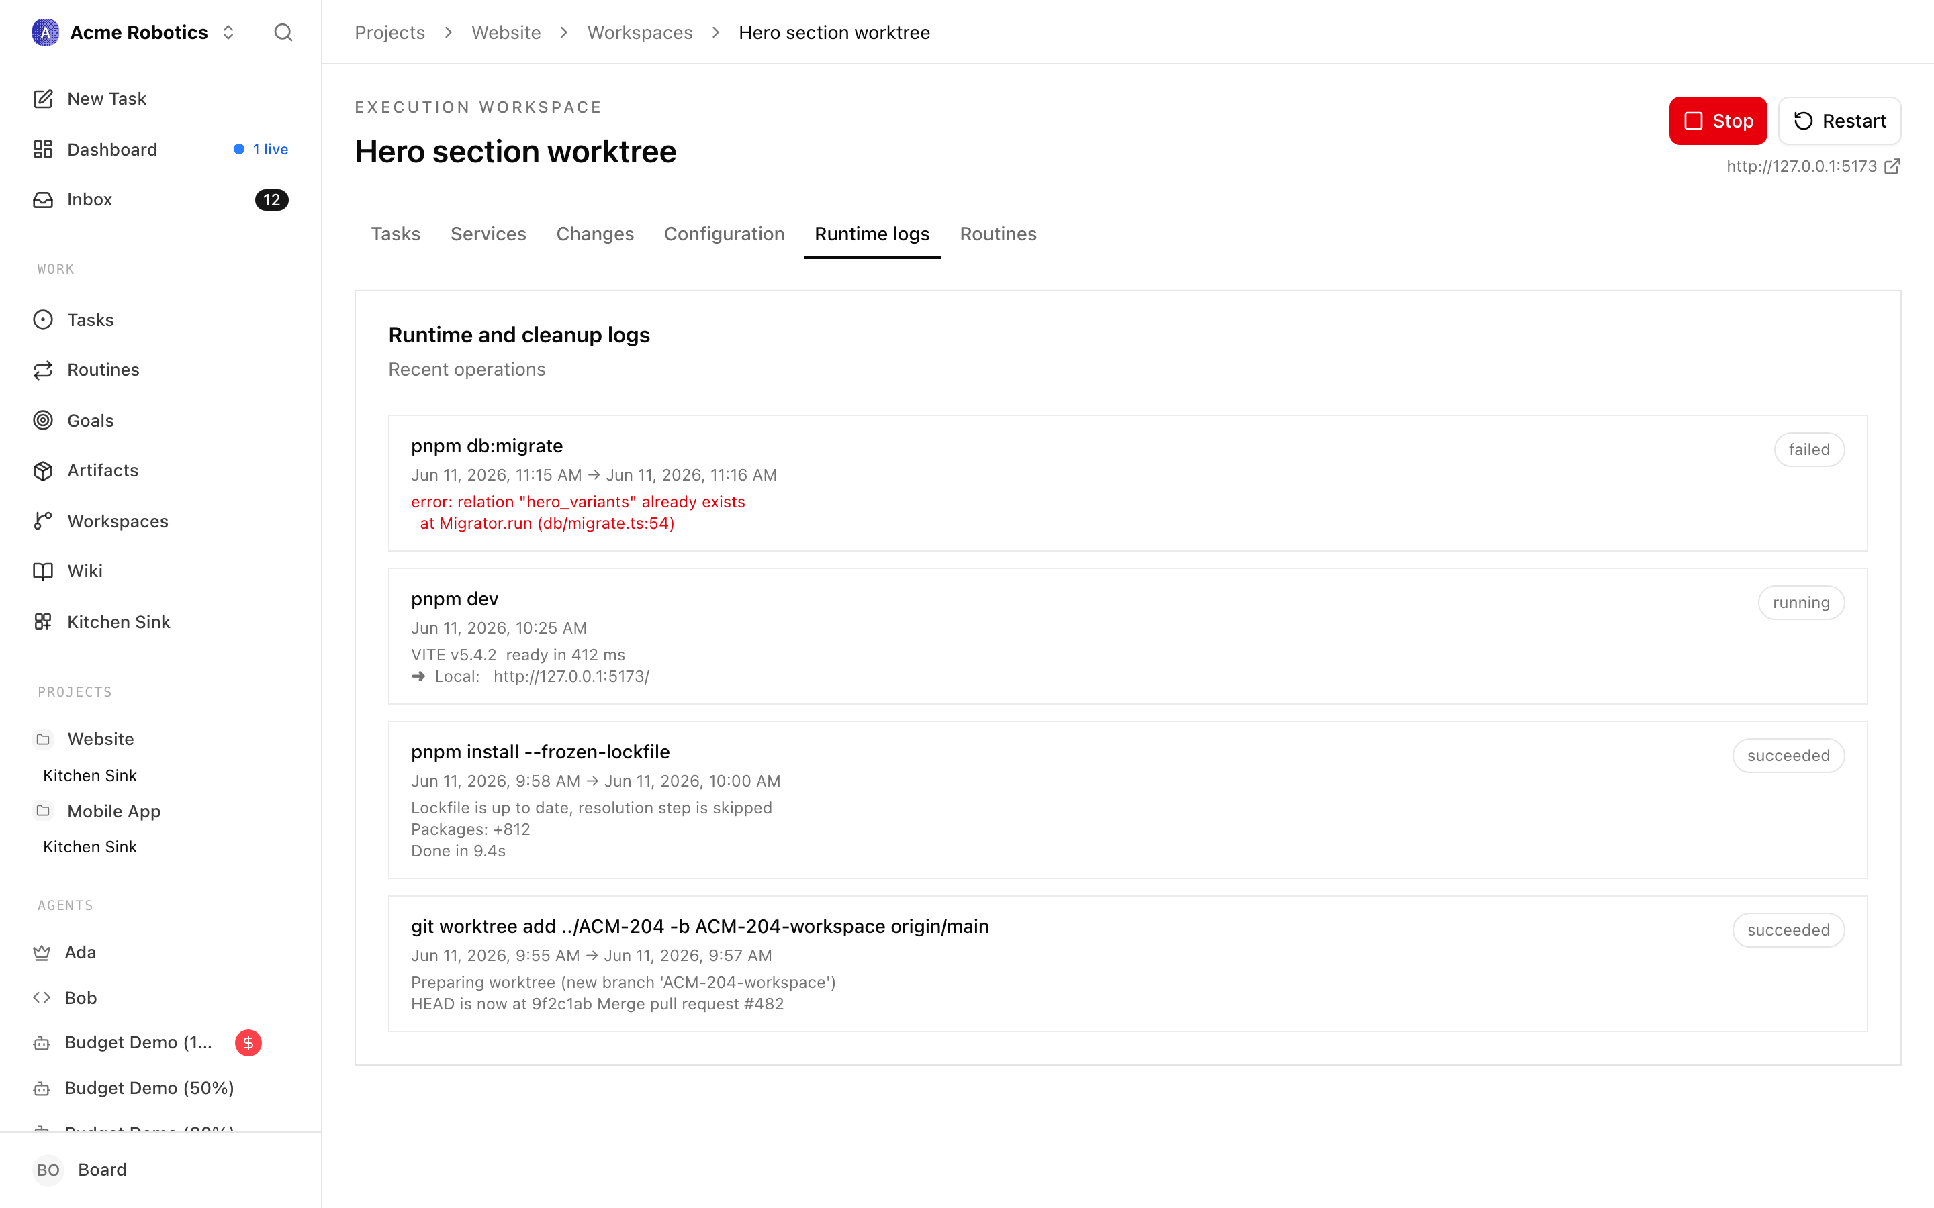This screenshot has width=1934, height=1208.
Task: Go to Projects in the breadcrumb
Action: tap(389, 33)
